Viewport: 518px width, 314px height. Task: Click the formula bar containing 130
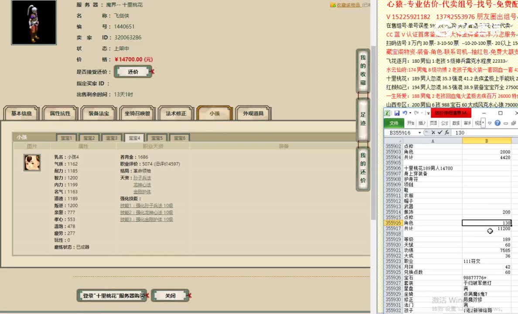coord(484,133)
